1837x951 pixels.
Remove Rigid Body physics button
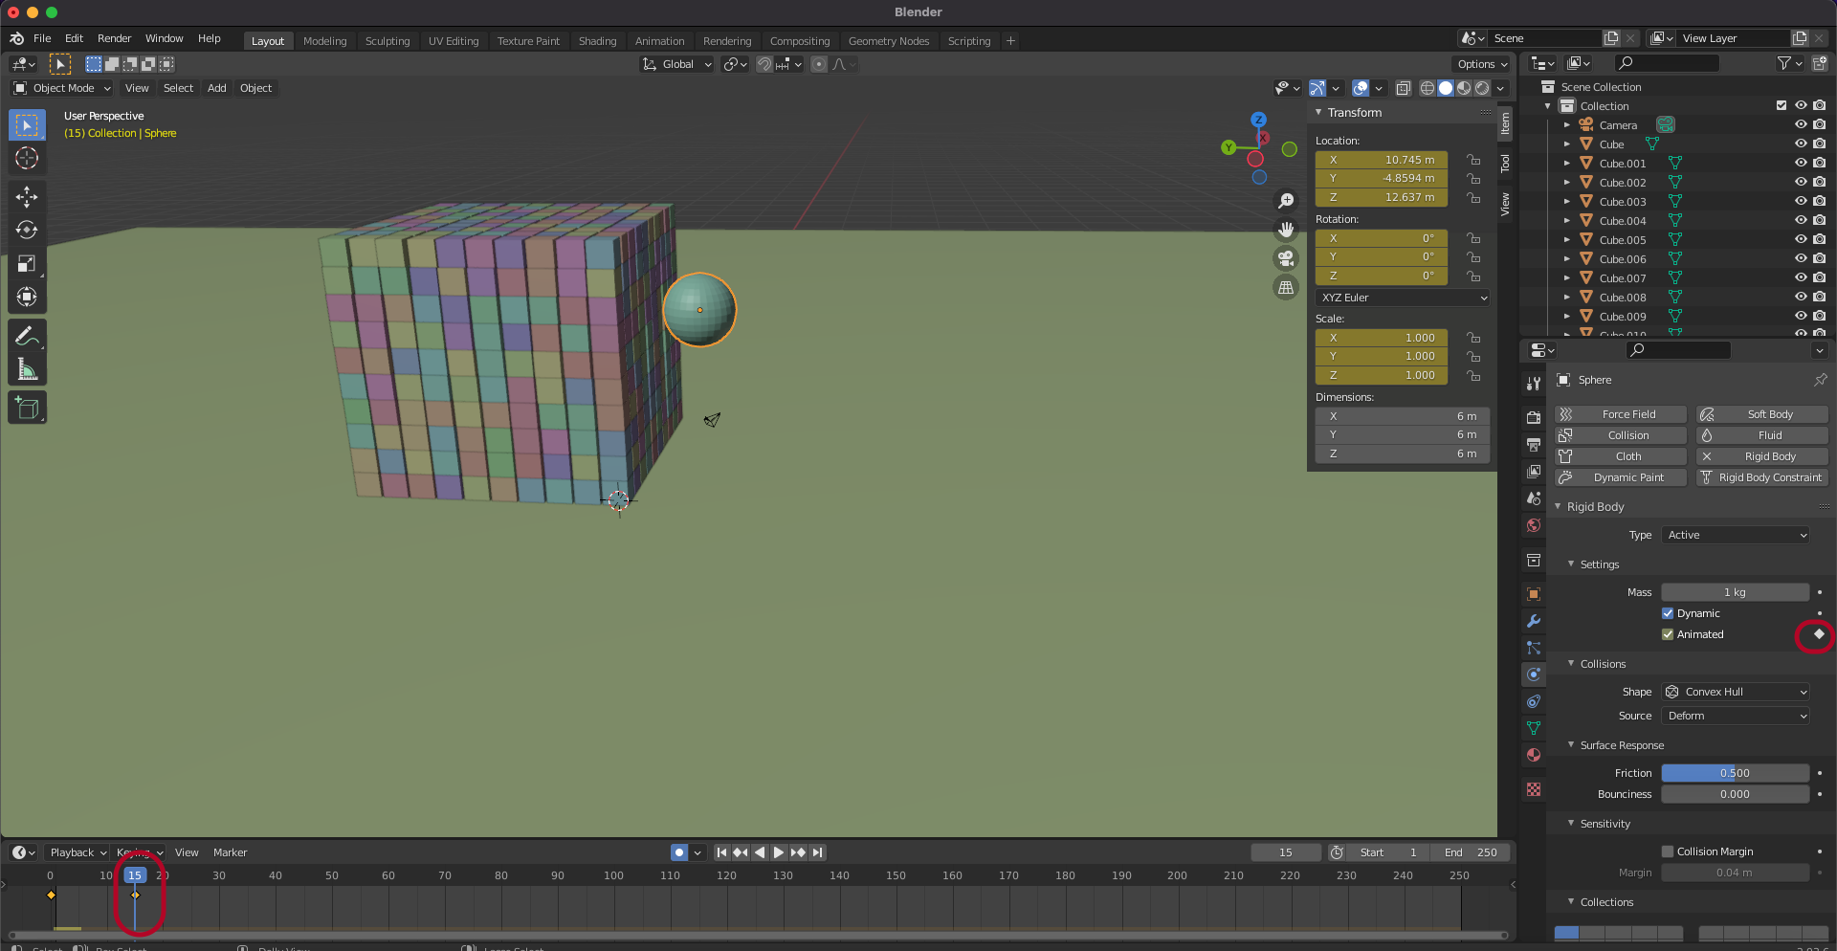click(x=1761, y=456)
